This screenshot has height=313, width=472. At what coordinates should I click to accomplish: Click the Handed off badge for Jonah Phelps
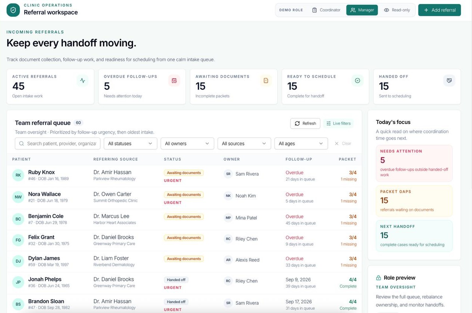(x=176, y=280)
